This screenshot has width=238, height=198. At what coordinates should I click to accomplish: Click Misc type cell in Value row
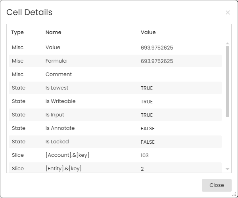(x=17, y=48)
